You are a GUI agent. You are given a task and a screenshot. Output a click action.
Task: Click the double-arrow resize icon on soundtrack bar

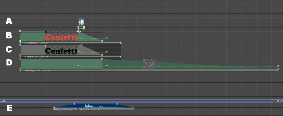click(x=278, y=101)
